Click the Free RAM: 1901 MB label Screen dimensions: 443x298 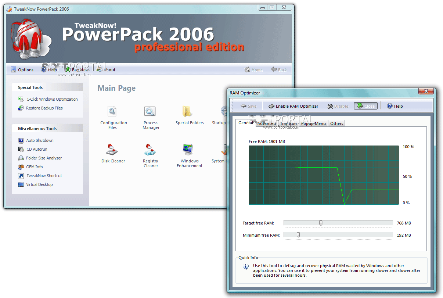point(267,141)
